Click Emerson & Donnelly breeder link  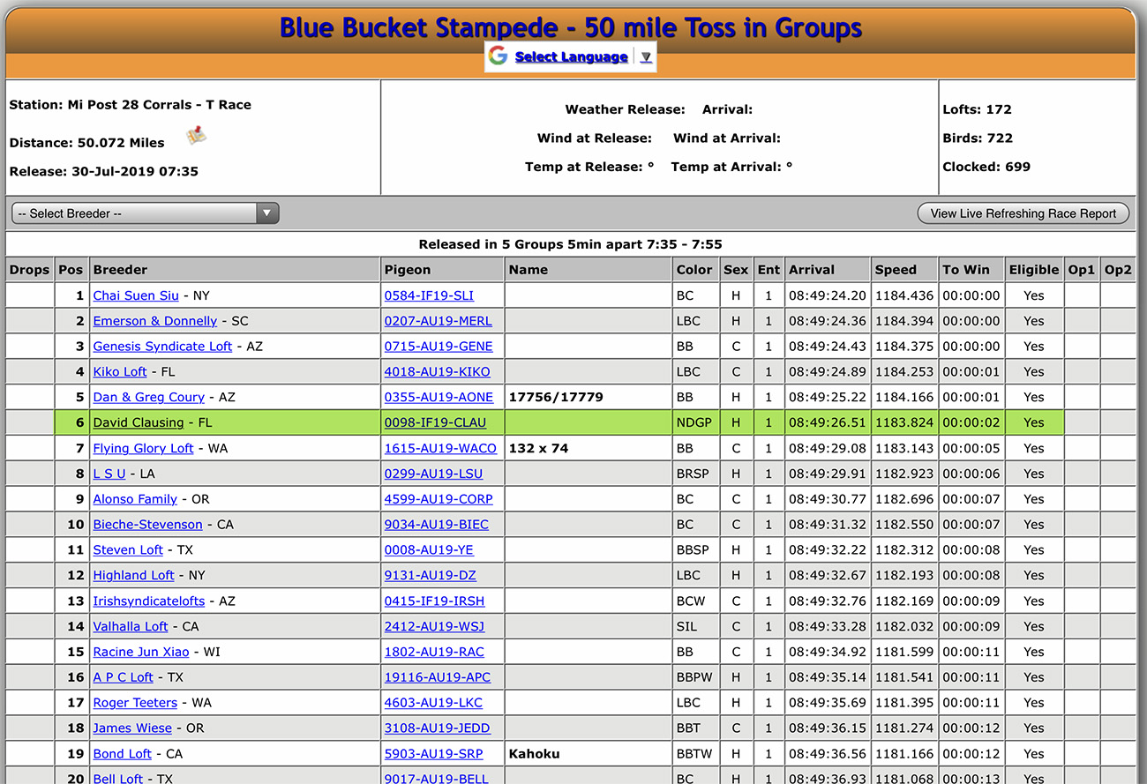[155, 321]
